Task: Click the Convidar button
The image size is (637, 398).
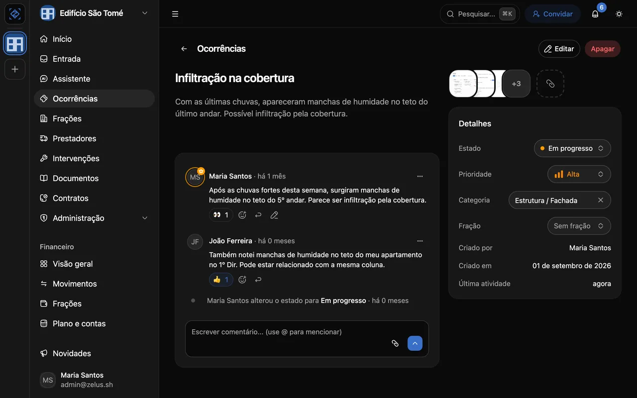Action: (552, 14)
